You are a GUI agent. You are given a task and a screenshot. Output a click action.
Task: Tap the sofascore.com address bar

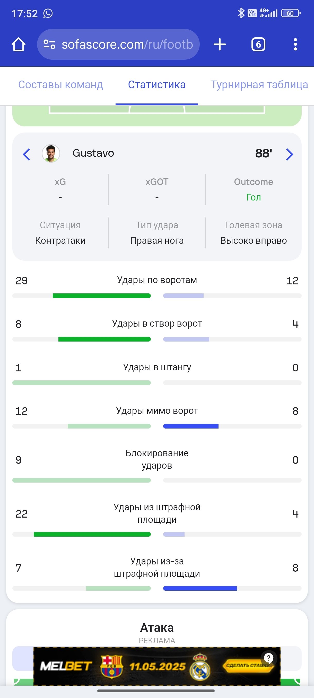tap(127, 45)
